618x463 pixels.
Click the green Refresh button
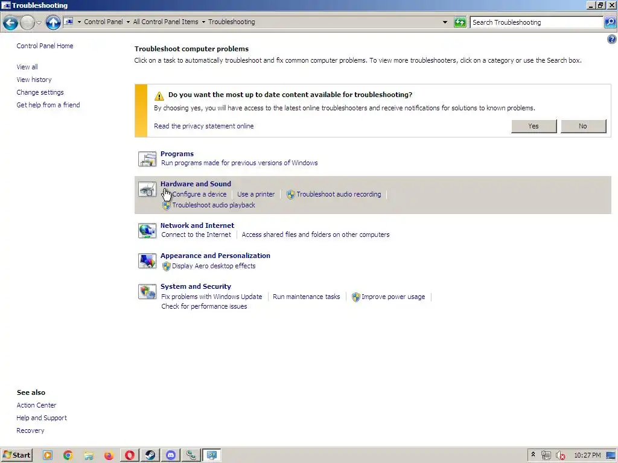[460, 22]
